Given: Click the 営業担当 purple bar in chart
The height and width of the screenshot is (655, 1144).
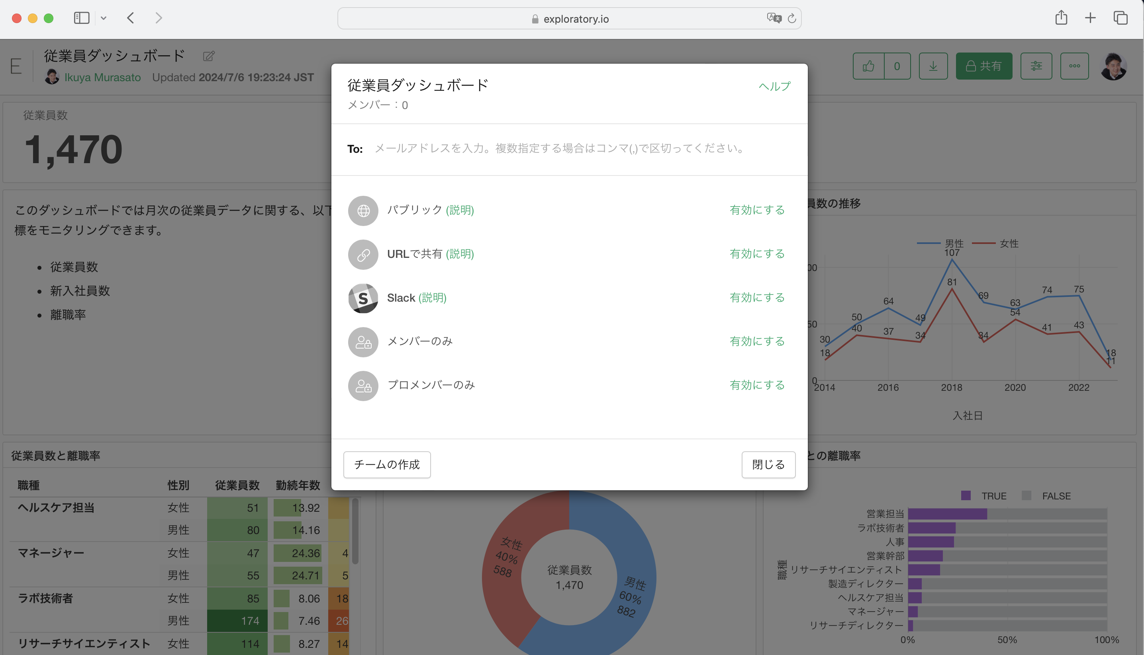Looking at the screenshot, I should pos(948,514).
